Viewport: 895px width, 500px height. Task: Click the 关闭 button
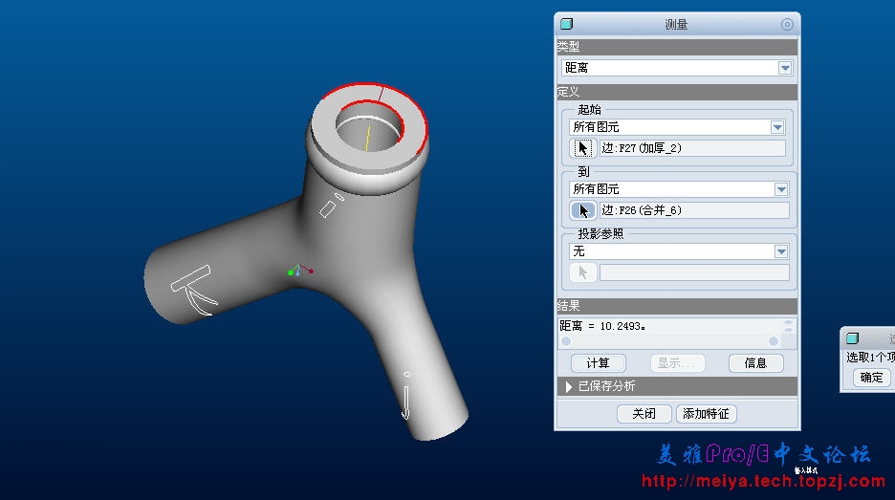pyautogui.click(x=644, y=414)
